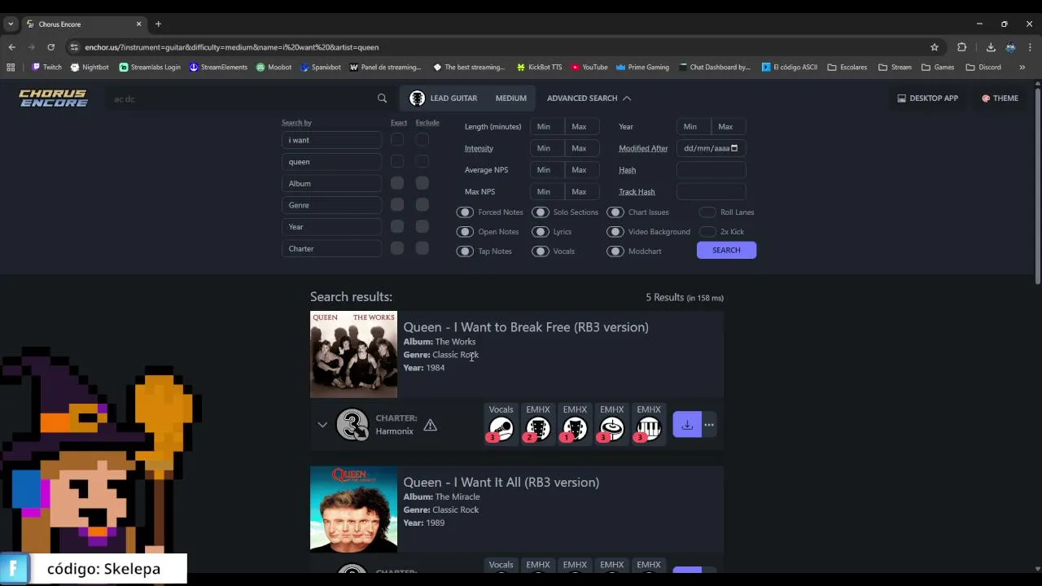Show more bookmarks overflow chevron
This screenshot has width=1042, height=586.
1022,68
